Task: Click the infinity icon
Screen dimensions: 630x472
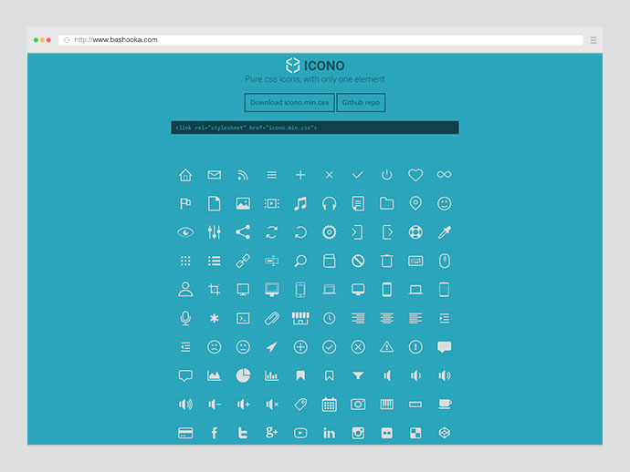Action: point(444,174)
